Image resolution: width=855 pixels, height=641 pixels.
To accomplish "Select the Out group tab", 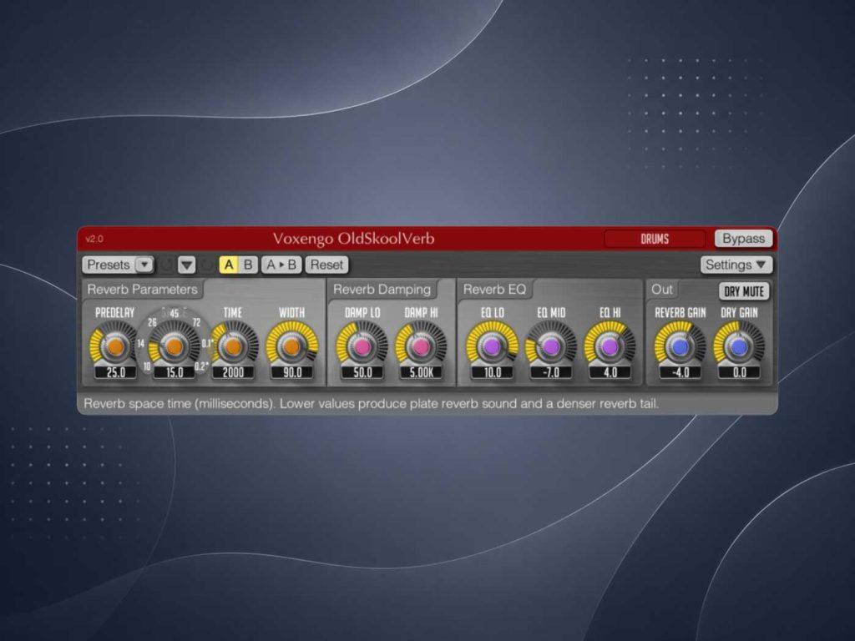I will [x=661, y=290].
